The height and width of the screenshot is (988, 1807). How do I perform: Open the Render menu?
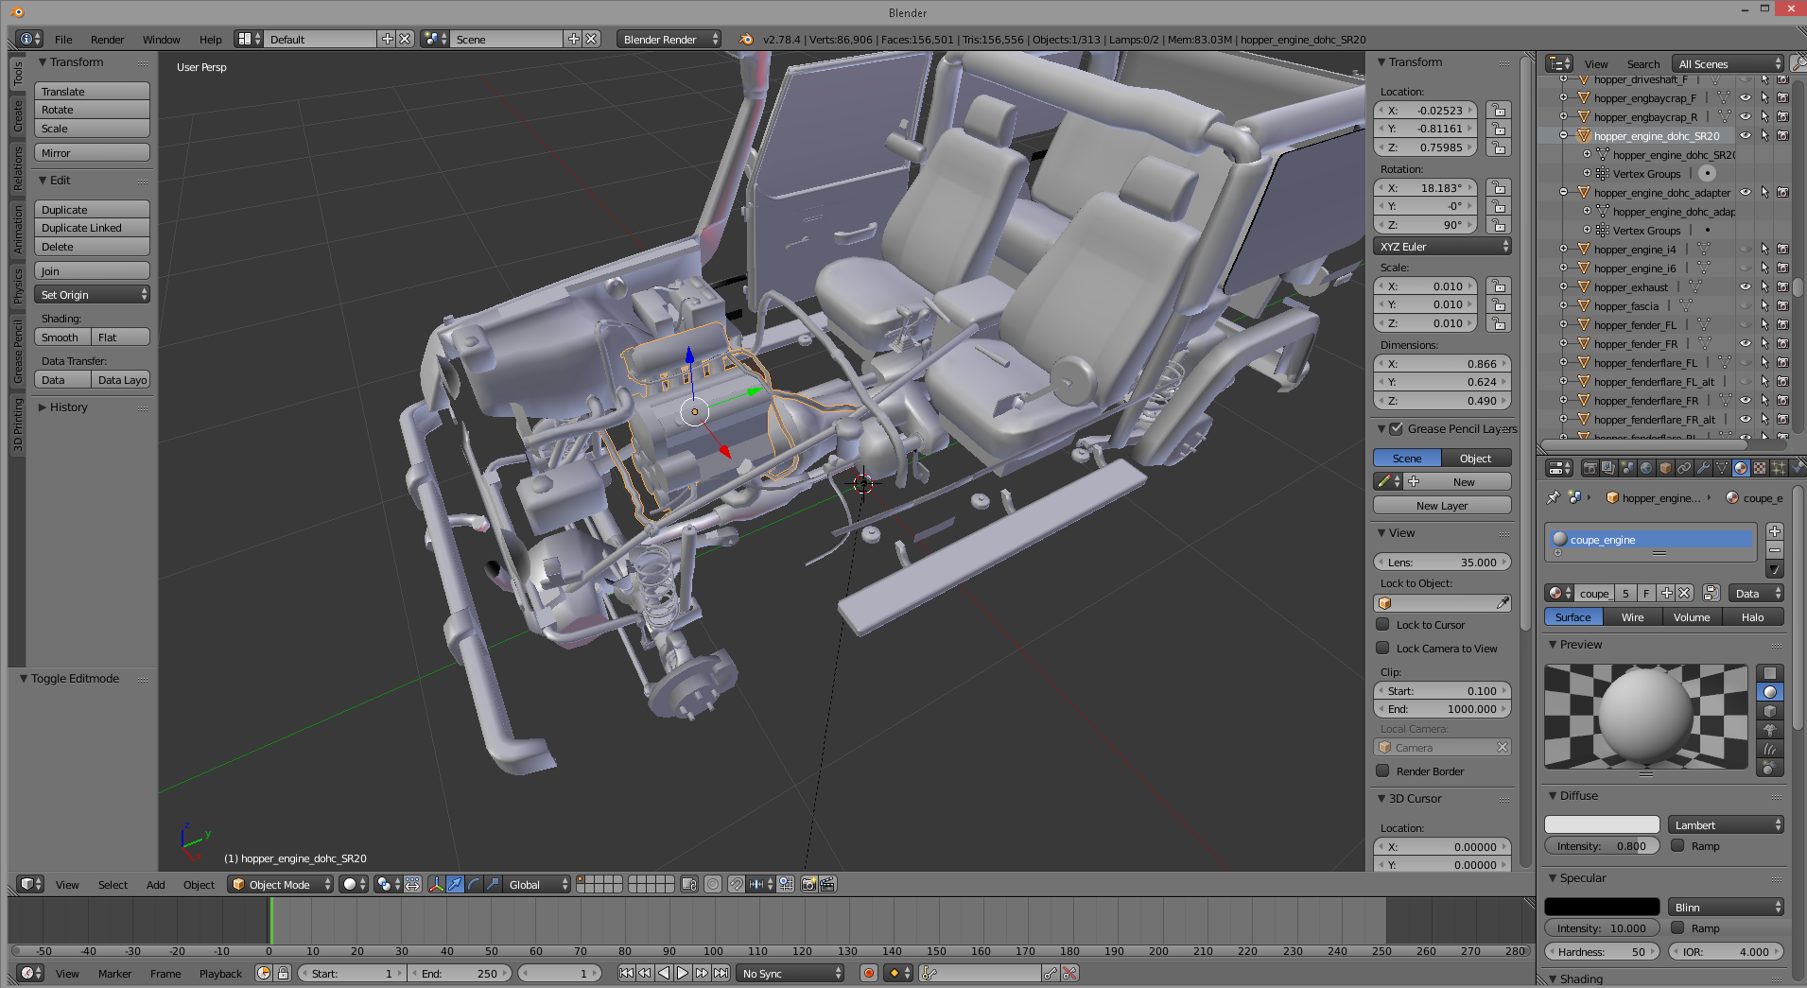(x=107, y=40)
